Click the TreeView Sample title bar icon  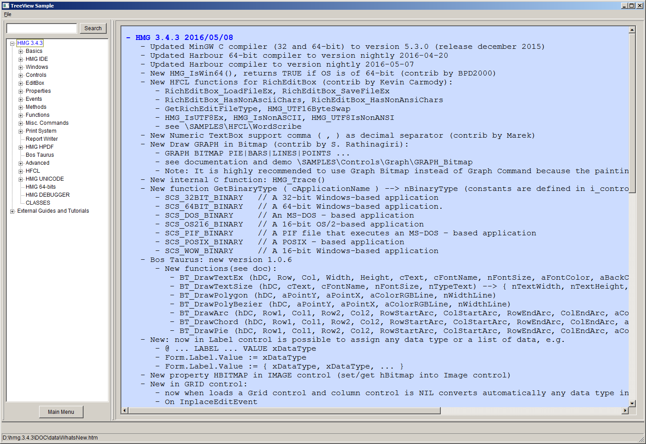point(6,6)
